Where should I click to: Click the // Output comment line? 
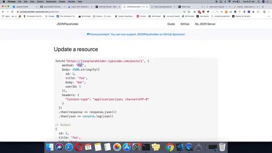point(63,125)
